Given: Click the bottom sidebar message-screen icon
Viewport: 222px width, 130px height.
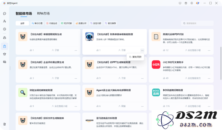Looking at the screenshot, I should (x=4, y=62).
